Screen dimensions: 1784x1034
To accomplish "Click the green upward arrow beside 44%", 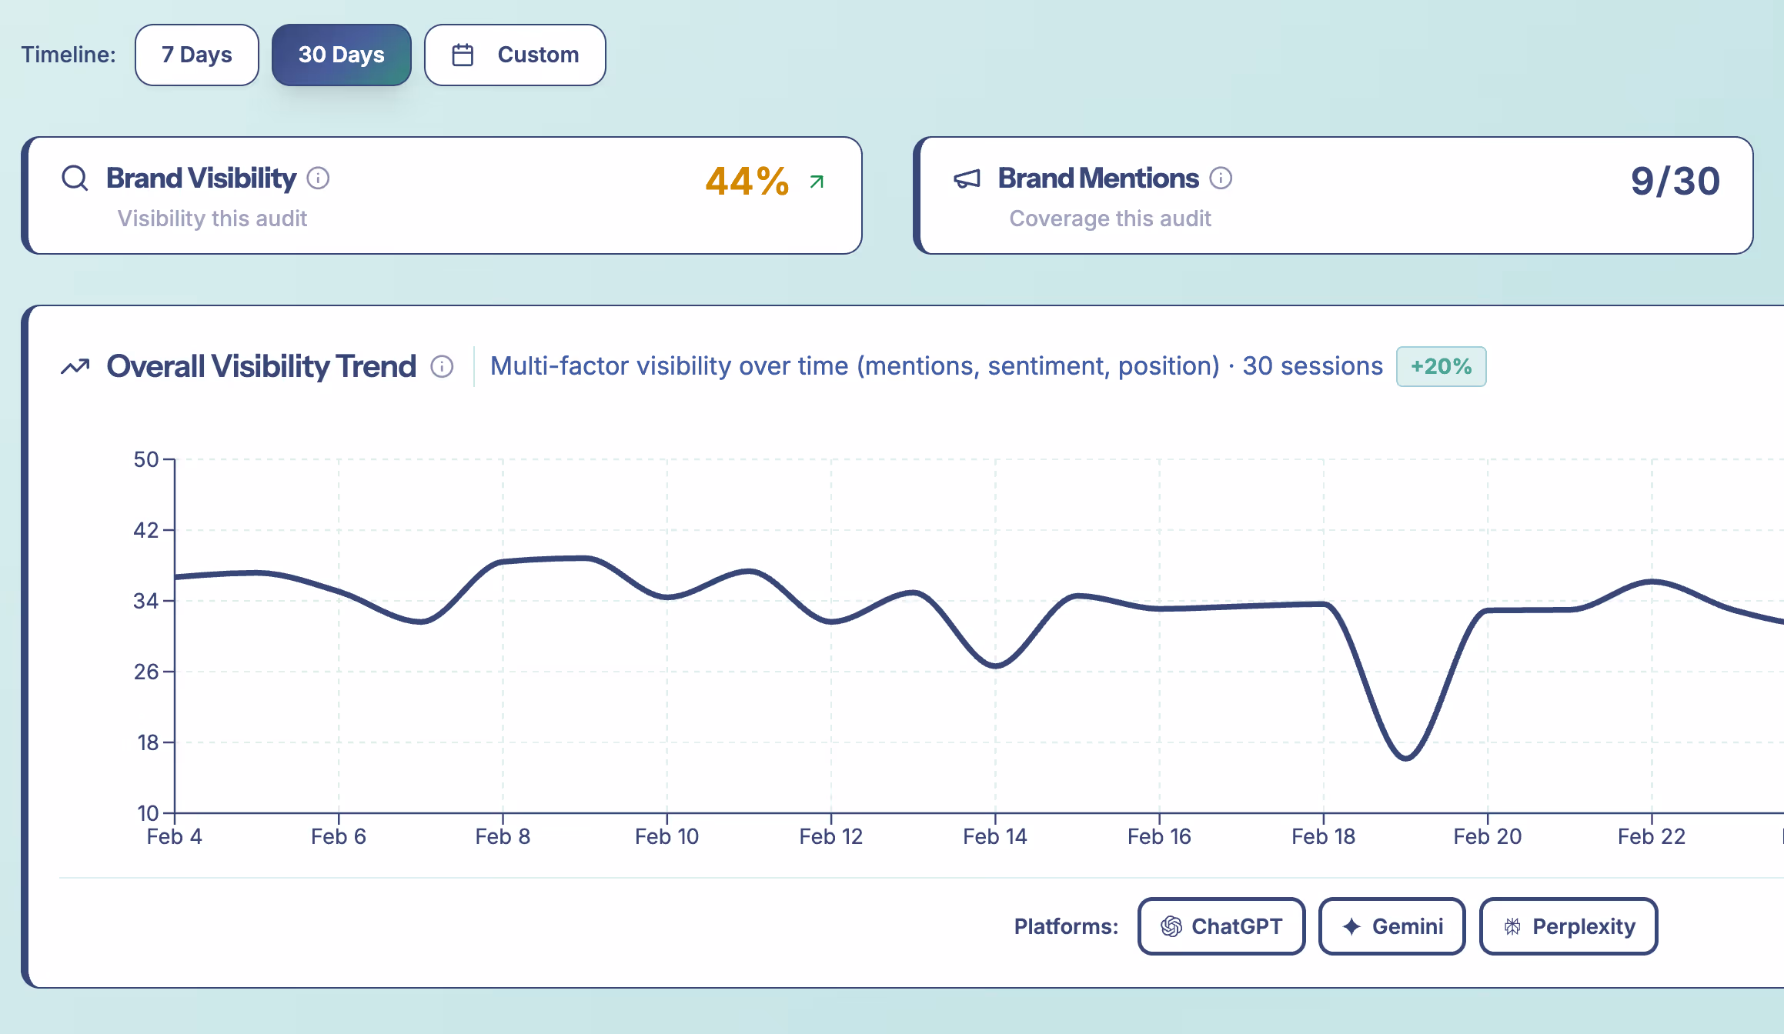I will tap(817, 182).
